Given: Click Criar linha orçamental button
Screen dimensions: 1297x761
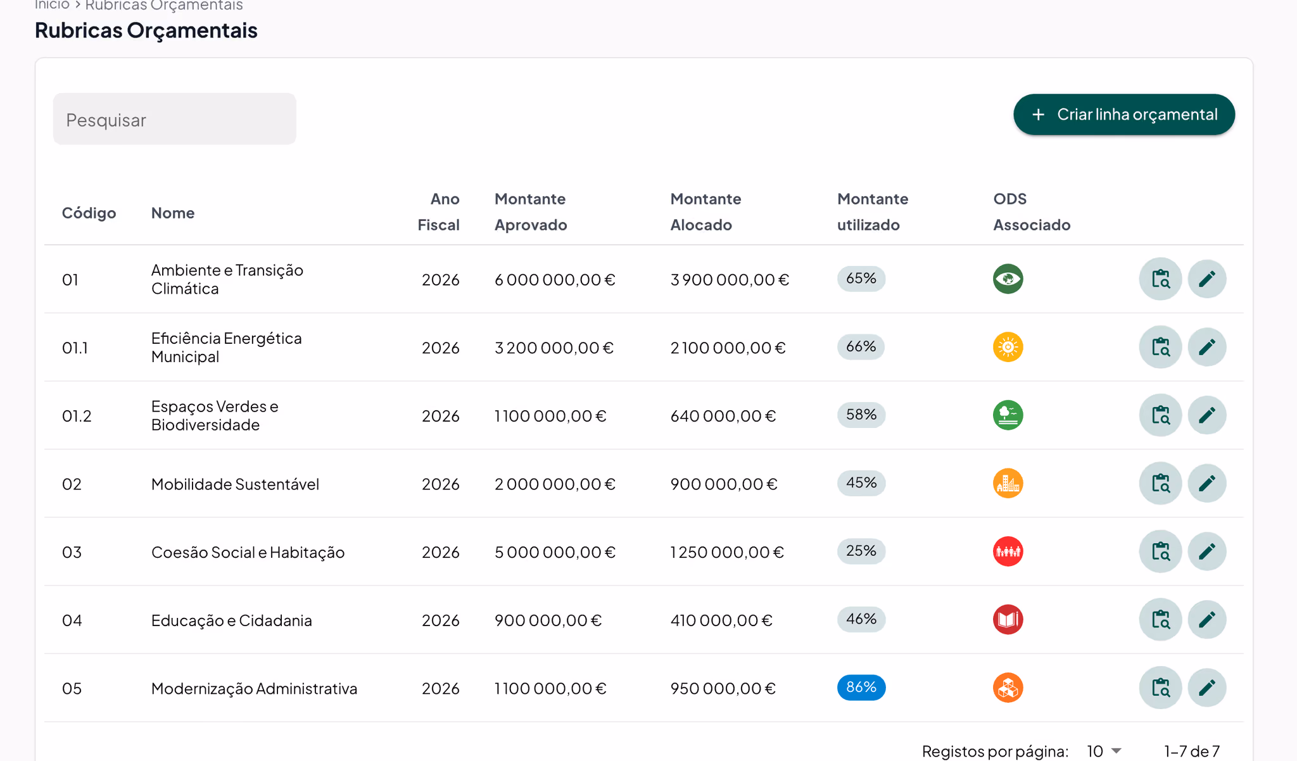Looking at the screenshot, I should [x=1124, y=115].
